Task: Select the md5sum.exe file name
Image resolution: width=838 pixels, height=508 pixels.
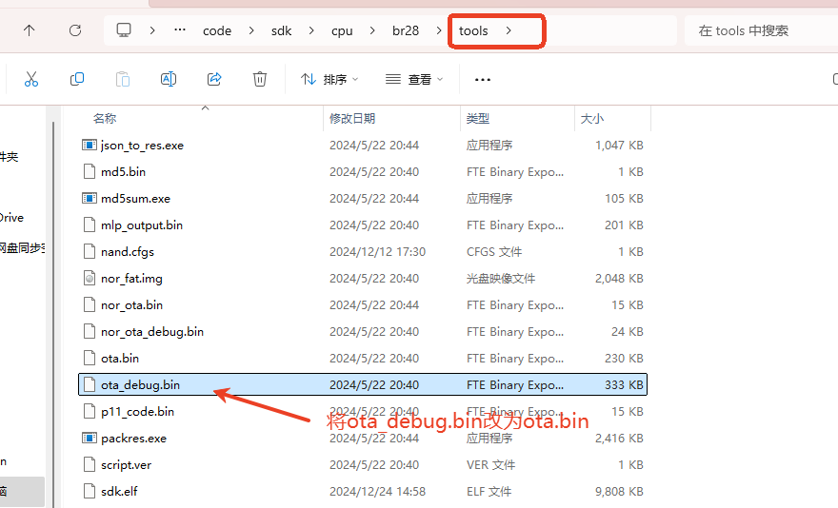Action: point(136,199)
